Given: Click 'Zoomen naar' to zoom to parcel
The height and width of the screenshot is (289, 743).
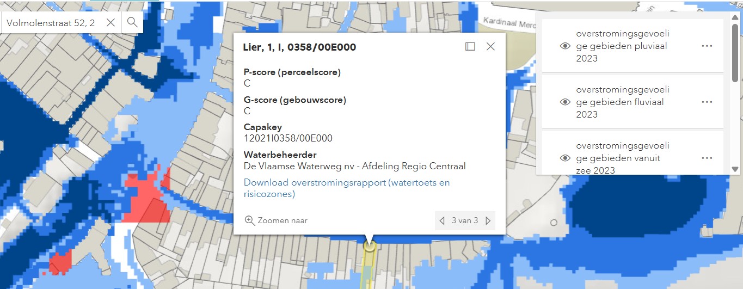Looking at the screenshot, I should 276,220.
